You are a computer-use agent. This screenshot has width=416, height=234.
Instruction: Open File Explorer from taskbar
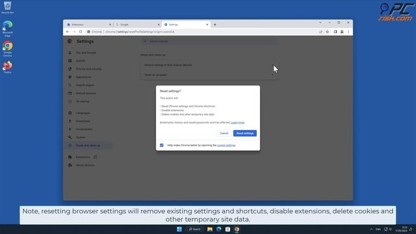pyautogui.click(x=210, y=229)
